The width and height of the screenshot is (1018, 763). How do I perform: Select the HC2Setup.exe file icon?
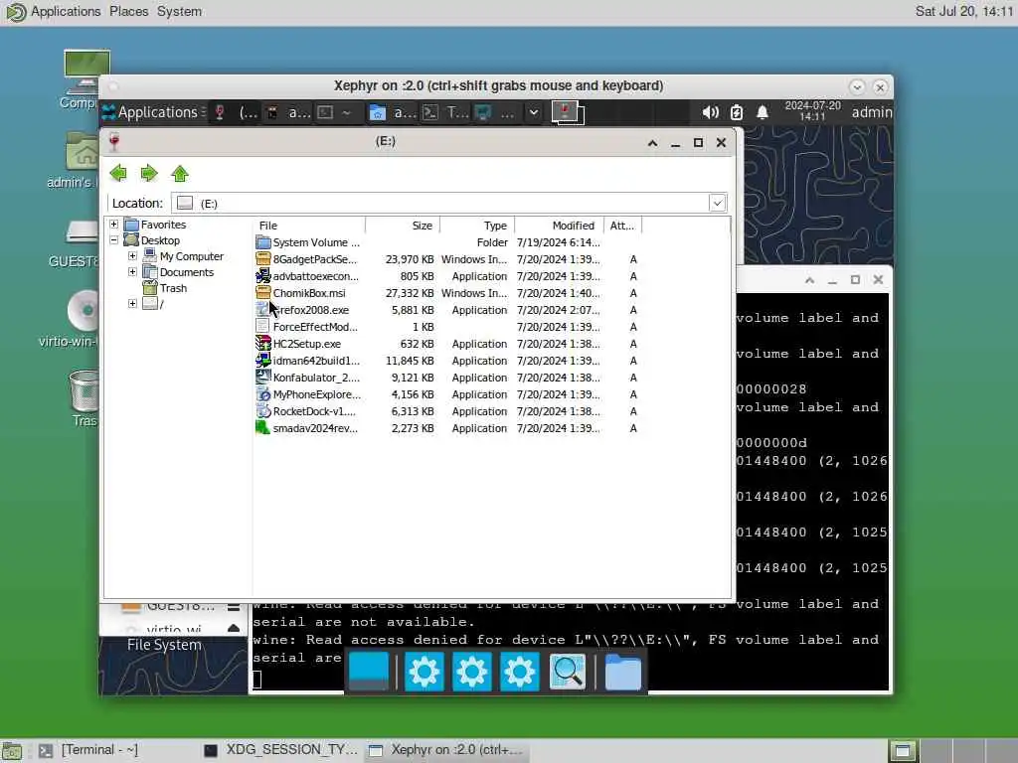pos(262,344)
